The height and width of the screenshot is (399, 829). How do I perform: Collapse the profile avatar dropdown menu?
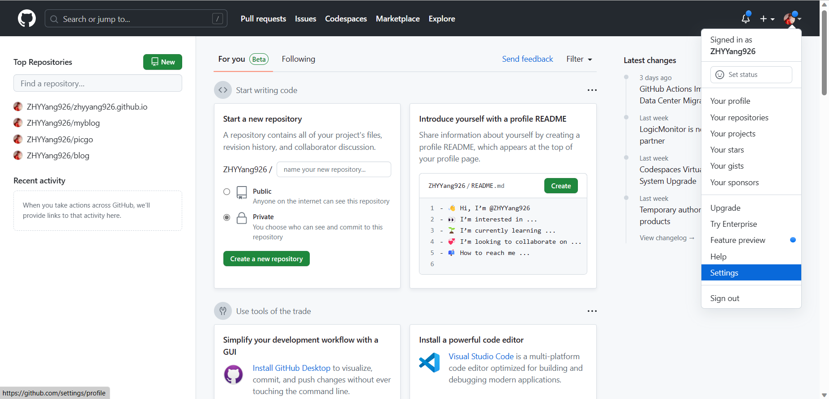pos(792,19)
